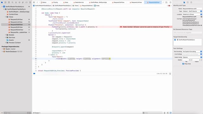Select RequestEditView in the navigator
The image size is (203, 114).
(x=16, y=27)
